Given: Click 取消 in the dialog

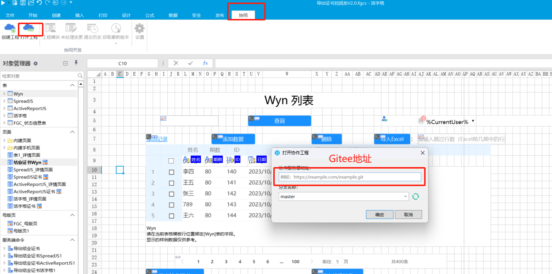Looking at the screenshot, I should [408, 215].
